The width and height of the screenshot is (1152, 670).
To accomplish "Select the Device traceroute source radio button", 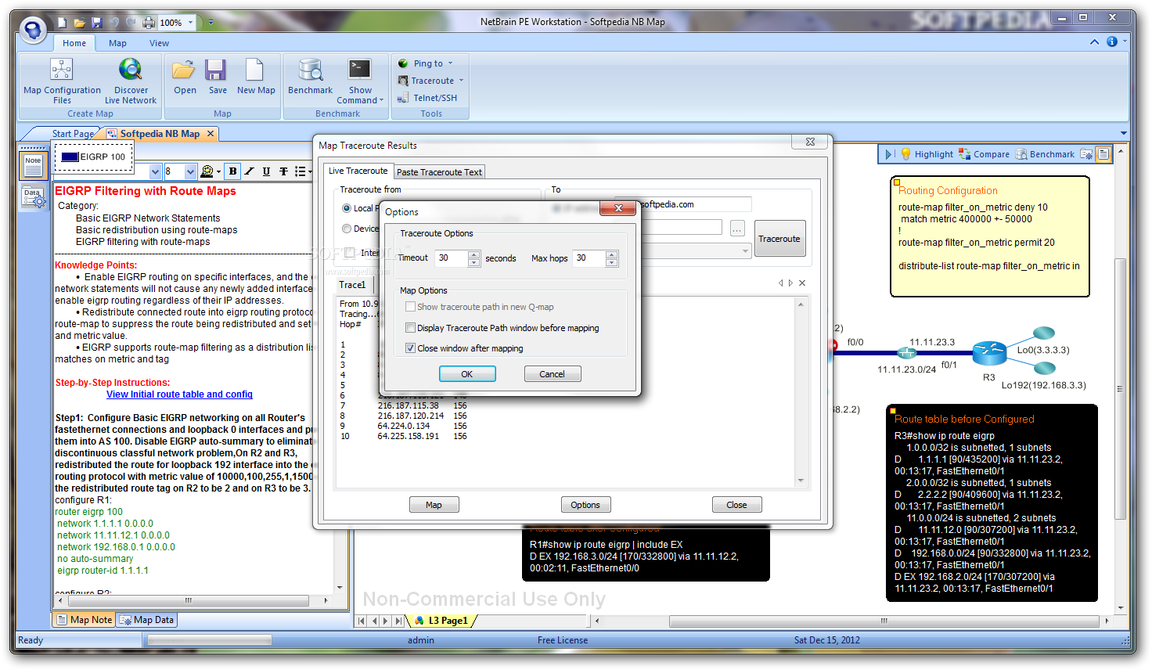I will pos(347,229).
